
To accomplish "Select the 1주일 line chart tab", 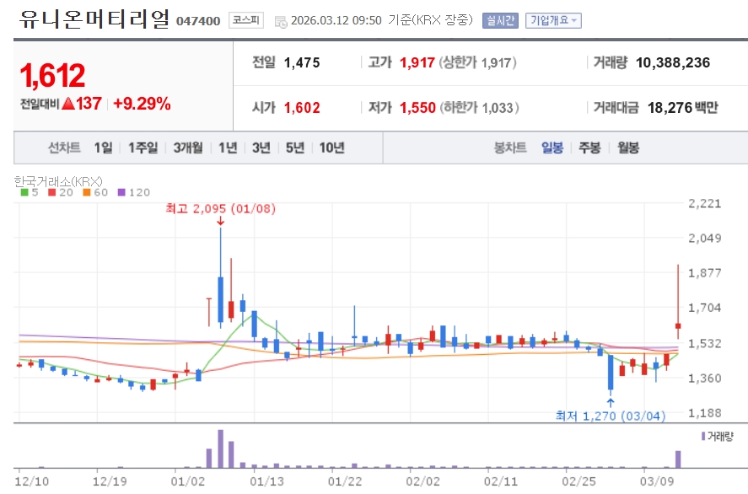I will tap(143, 148).
